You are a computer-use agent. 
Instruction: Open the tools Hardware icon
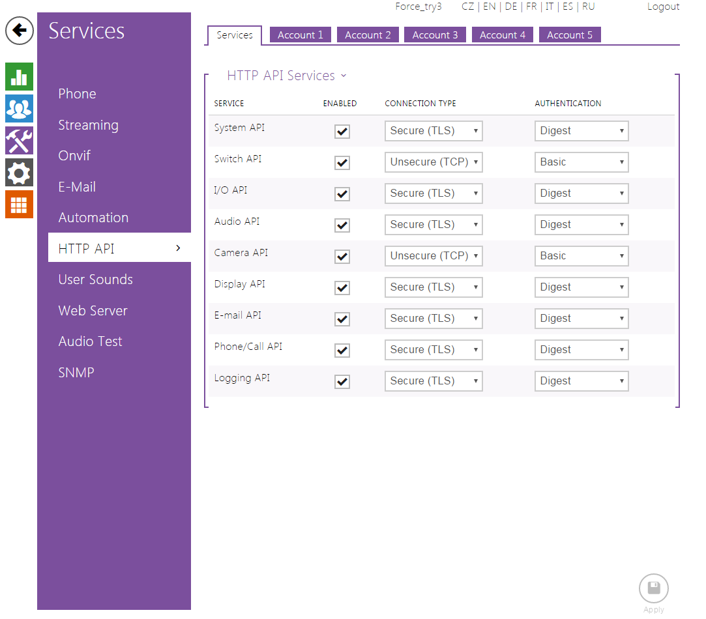[19, 141]
